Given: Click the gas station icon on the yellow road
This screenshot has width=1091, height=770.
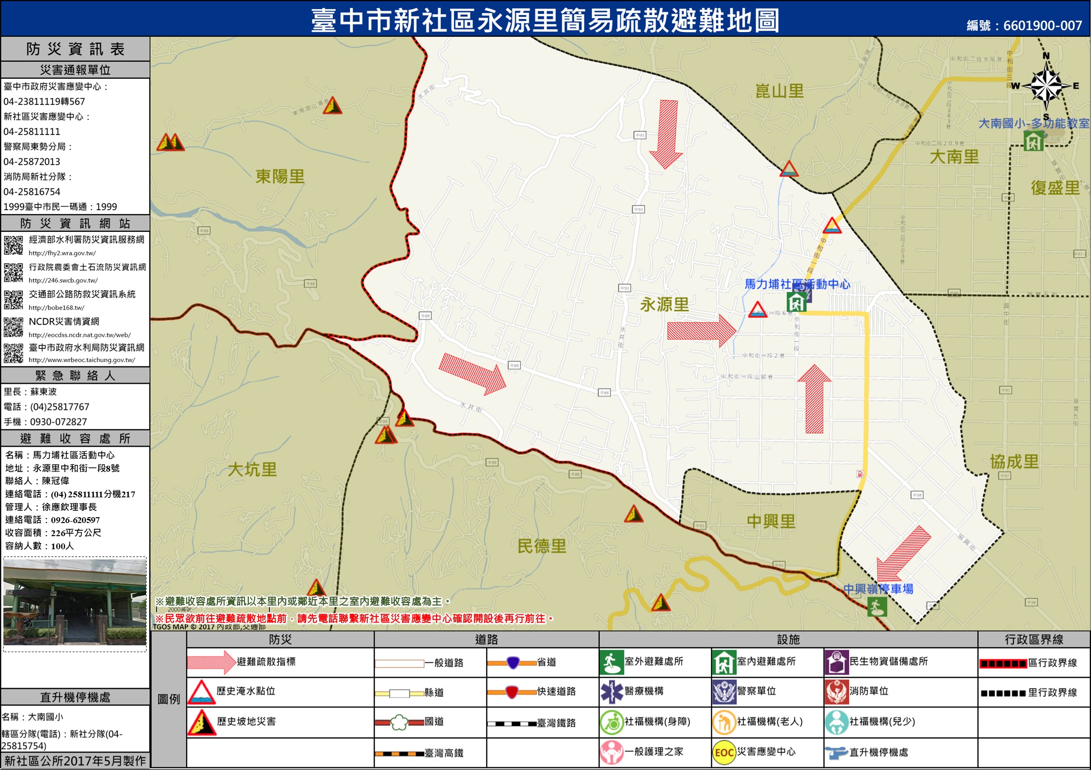Looking at the screenshot, I should 860,474.
